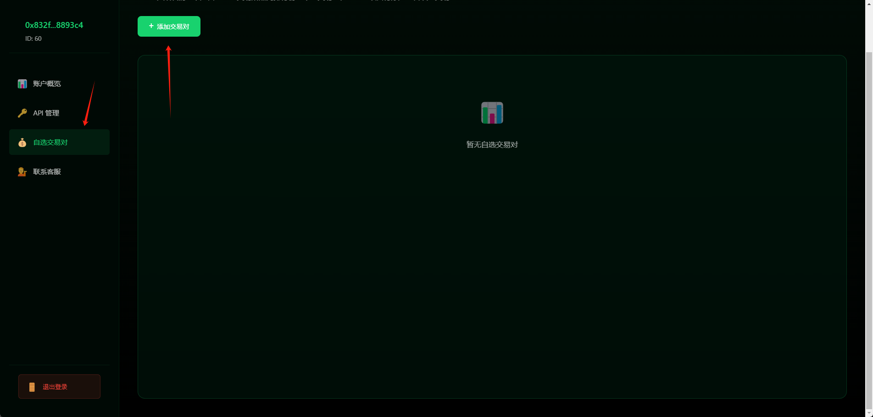
Task: Click the customer service agent icon
Action: (x=22, y=172)
